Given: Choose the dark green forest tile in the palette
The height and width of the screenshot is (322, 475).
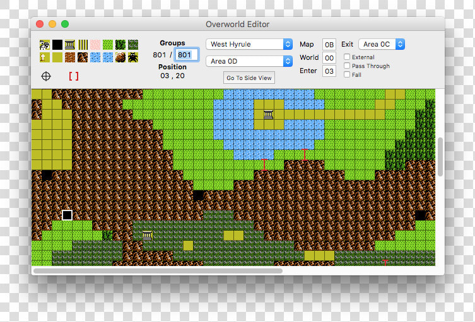Looking at the screenshot, I should click(x=120, y=45).
